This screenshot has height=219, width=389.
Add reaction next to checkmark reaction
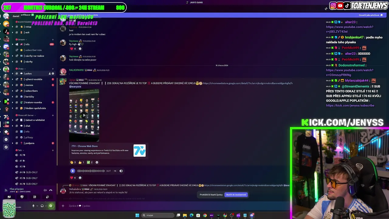click(x=97, y=162)
